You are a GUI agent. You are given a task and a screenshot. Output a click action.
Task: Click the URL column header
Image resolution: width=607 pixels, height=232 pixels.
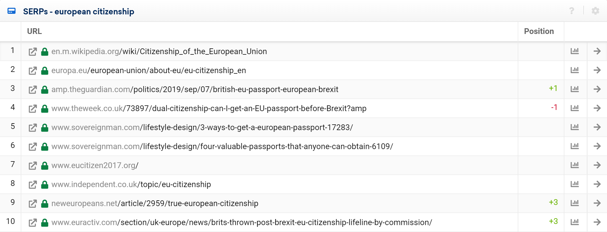34,31
